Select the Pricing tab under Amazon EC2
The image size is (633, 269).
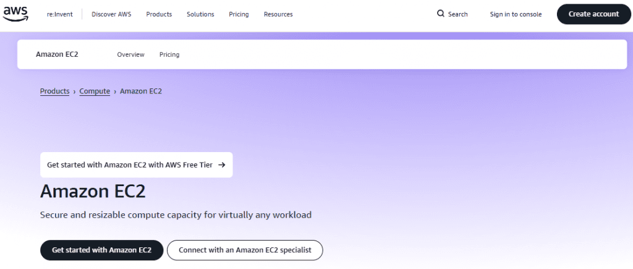pyautogui.click(x=169, y=54)
